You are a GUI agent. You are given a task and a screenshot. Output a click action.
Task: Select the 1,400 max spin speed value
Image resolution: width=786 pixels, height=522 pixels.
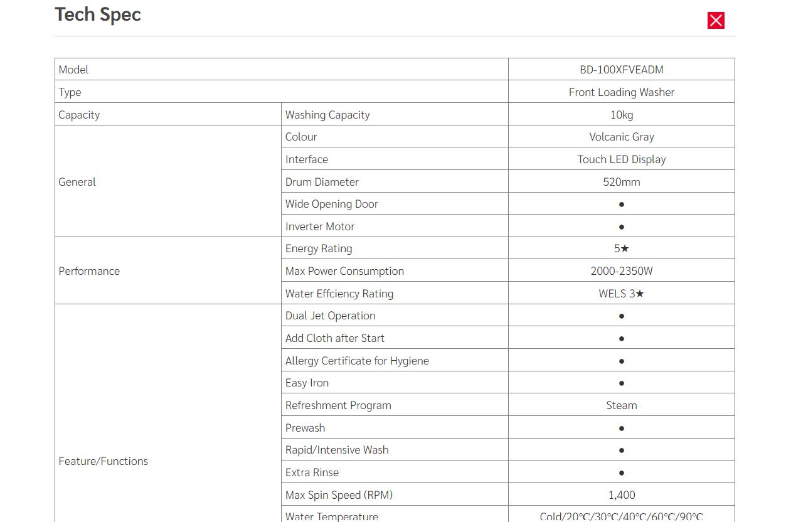[x=621, y=495]
